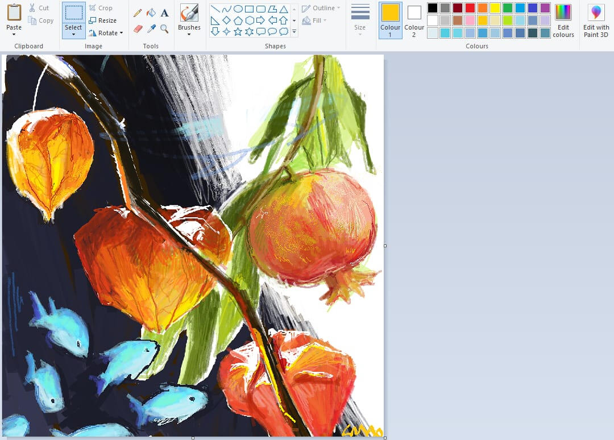Select the Colour picker eyedropper
The image size is (614, 440).
pos(151,28)
